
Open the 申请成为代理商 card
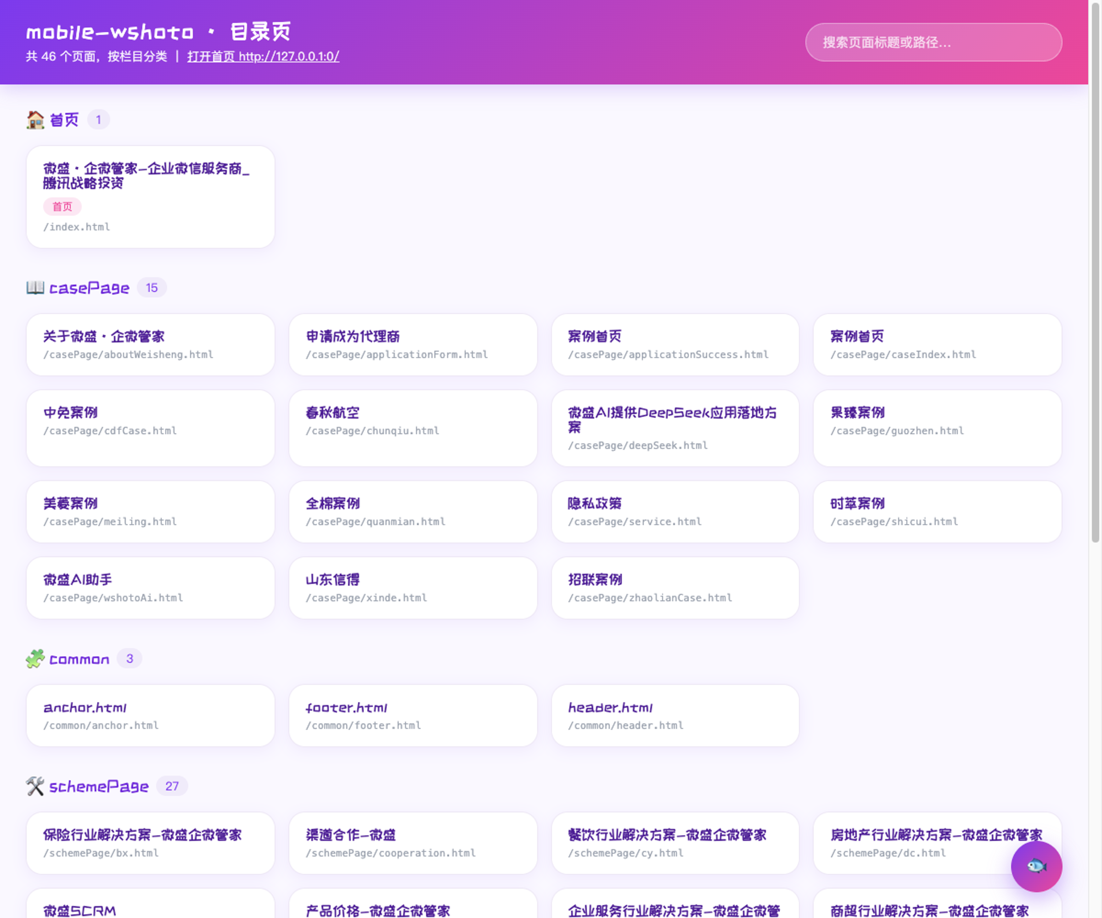(413, 345)
